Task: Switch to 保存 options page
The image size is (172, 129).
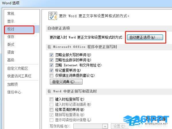Action: [11, 37]
